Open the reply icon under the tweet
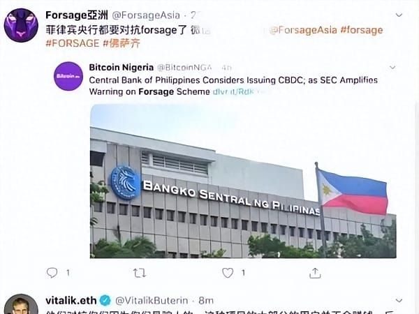This screenshot has height=314, width=419. pos(52,273)
